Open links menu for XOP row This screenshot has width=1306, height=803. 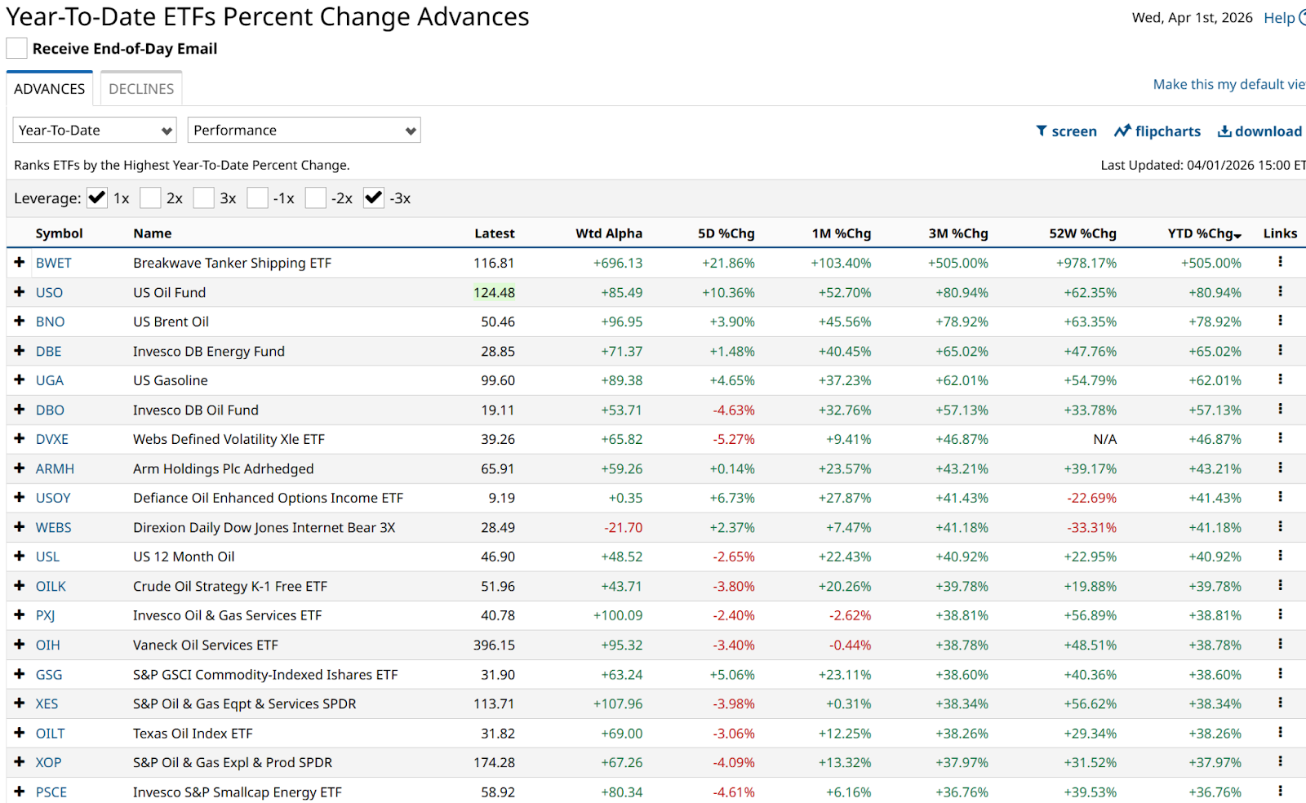pos(1279,761)
